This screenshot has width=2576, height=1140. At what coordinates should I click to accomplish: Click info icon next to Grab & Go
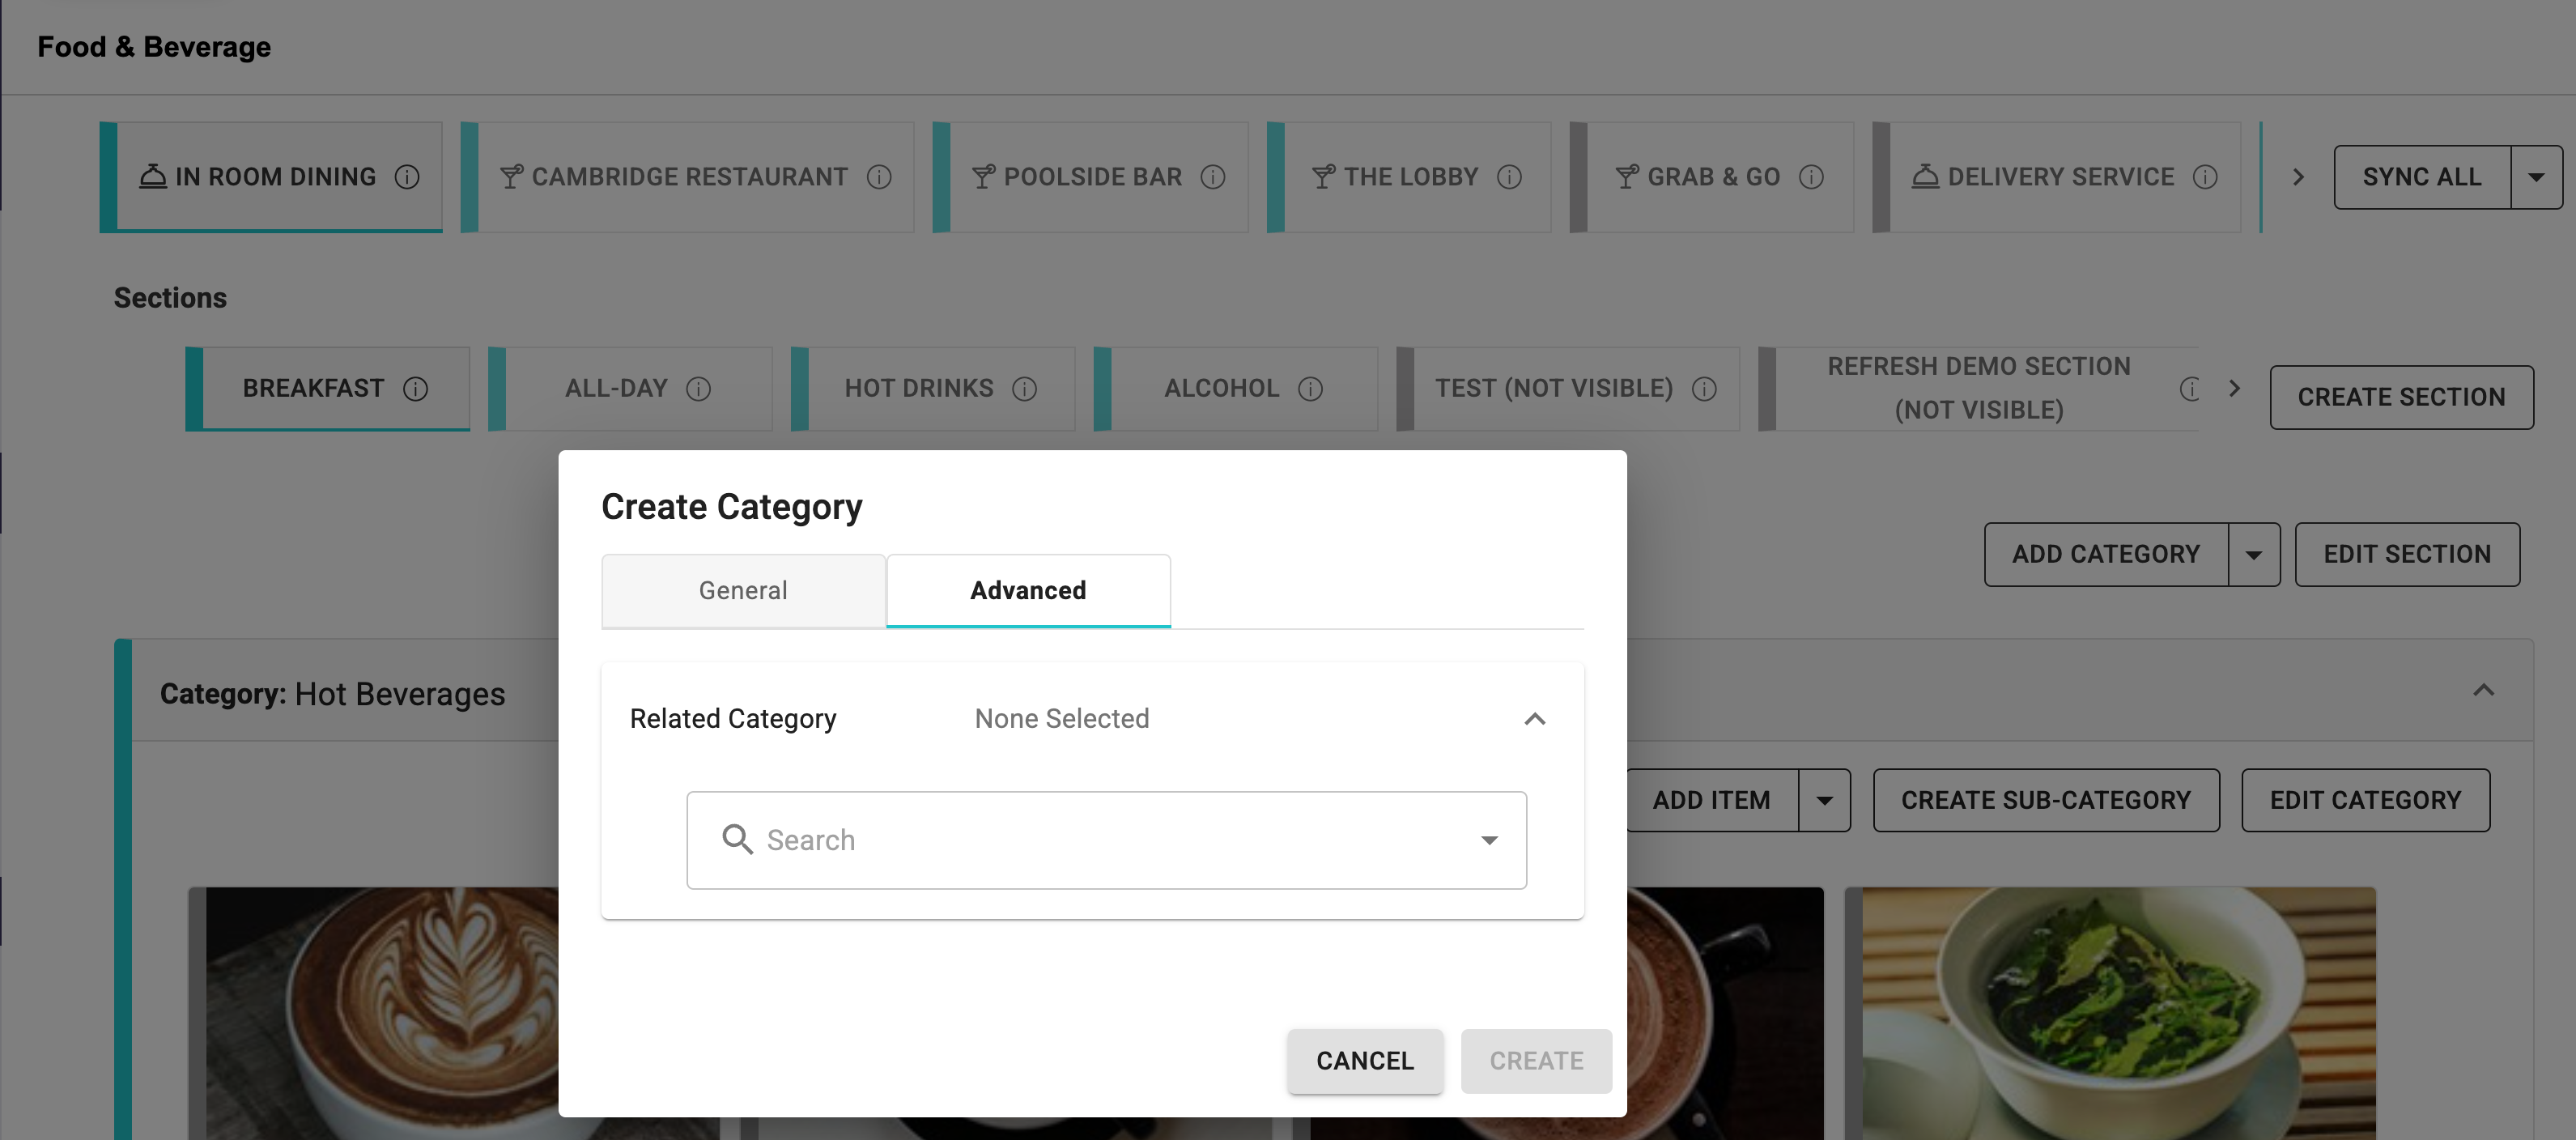point(1811,177)
